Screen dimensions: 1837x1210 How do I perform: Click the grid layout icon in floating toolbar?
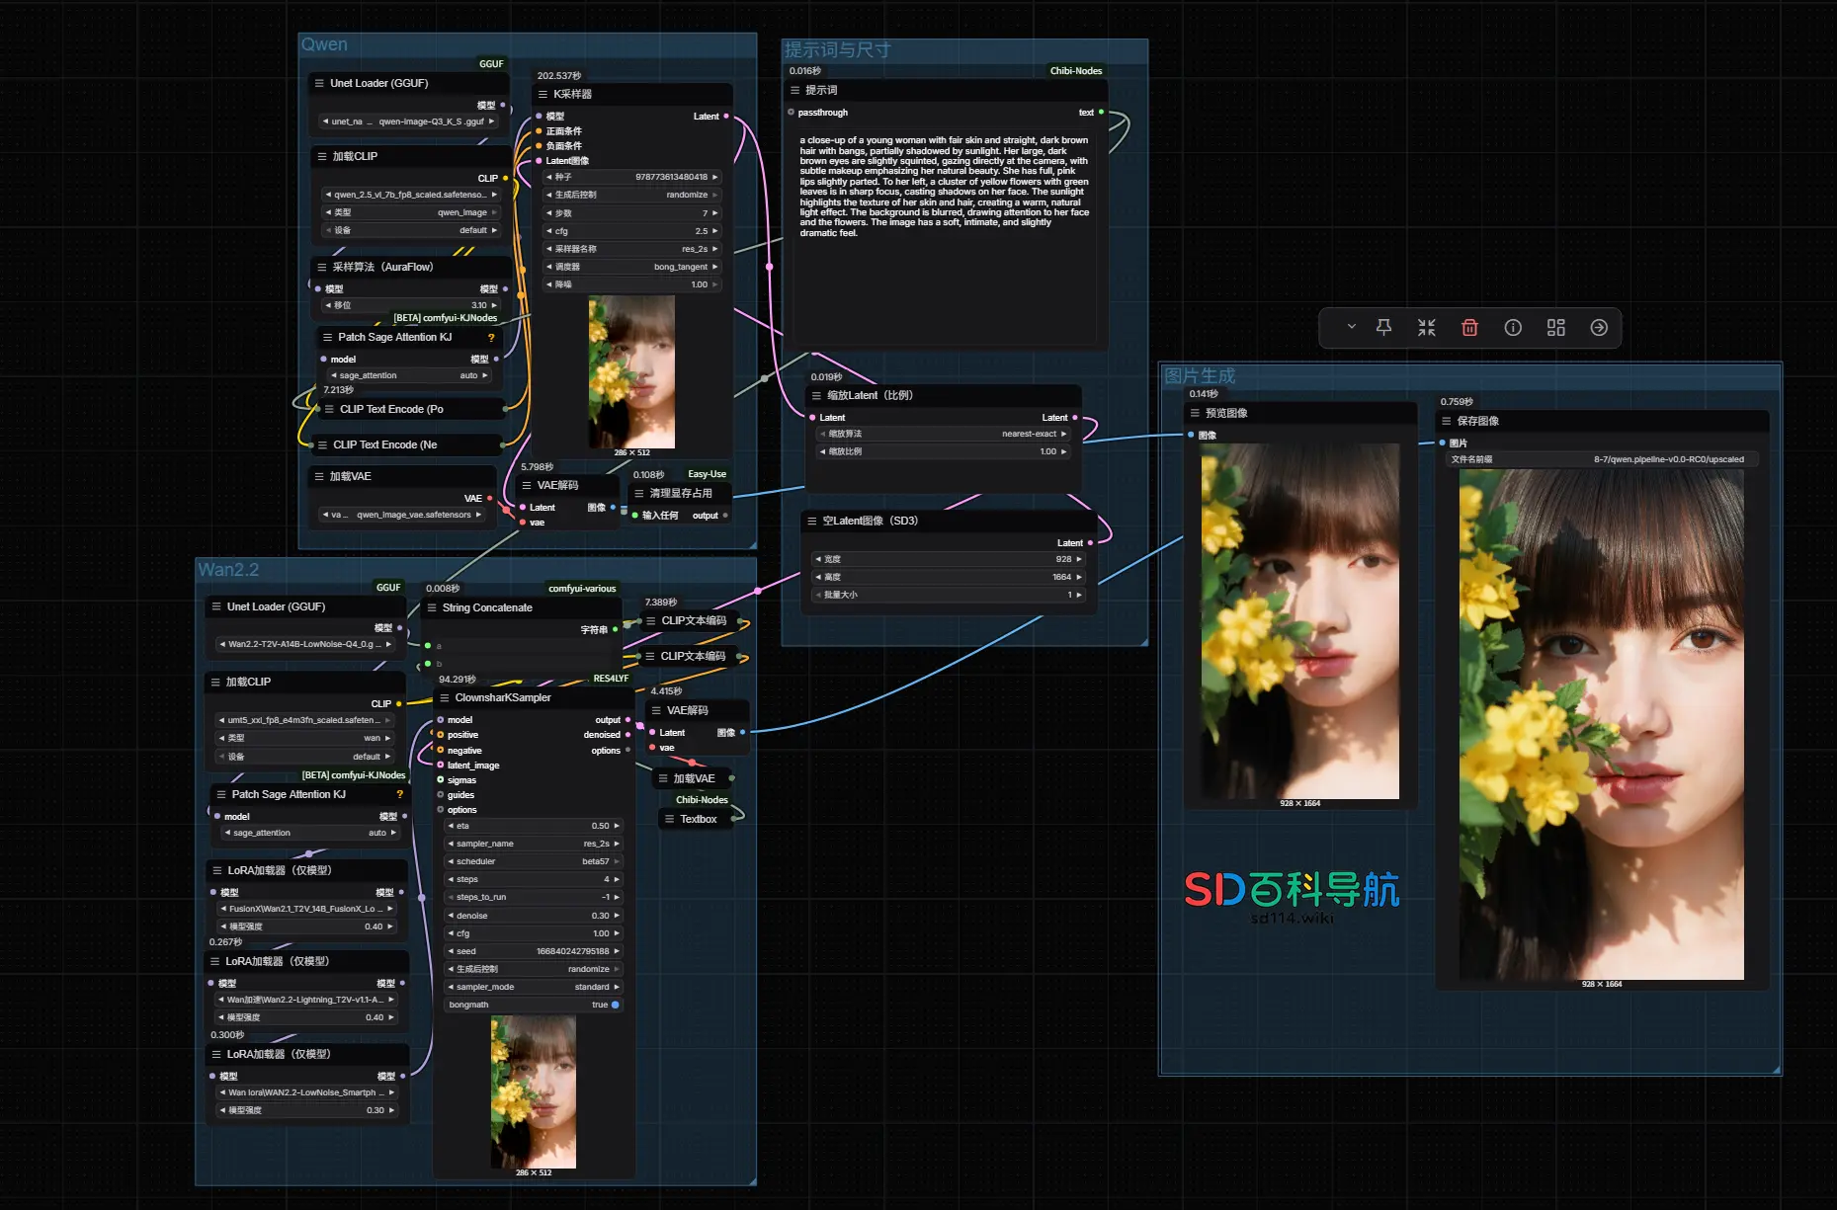pos(1555,328)
